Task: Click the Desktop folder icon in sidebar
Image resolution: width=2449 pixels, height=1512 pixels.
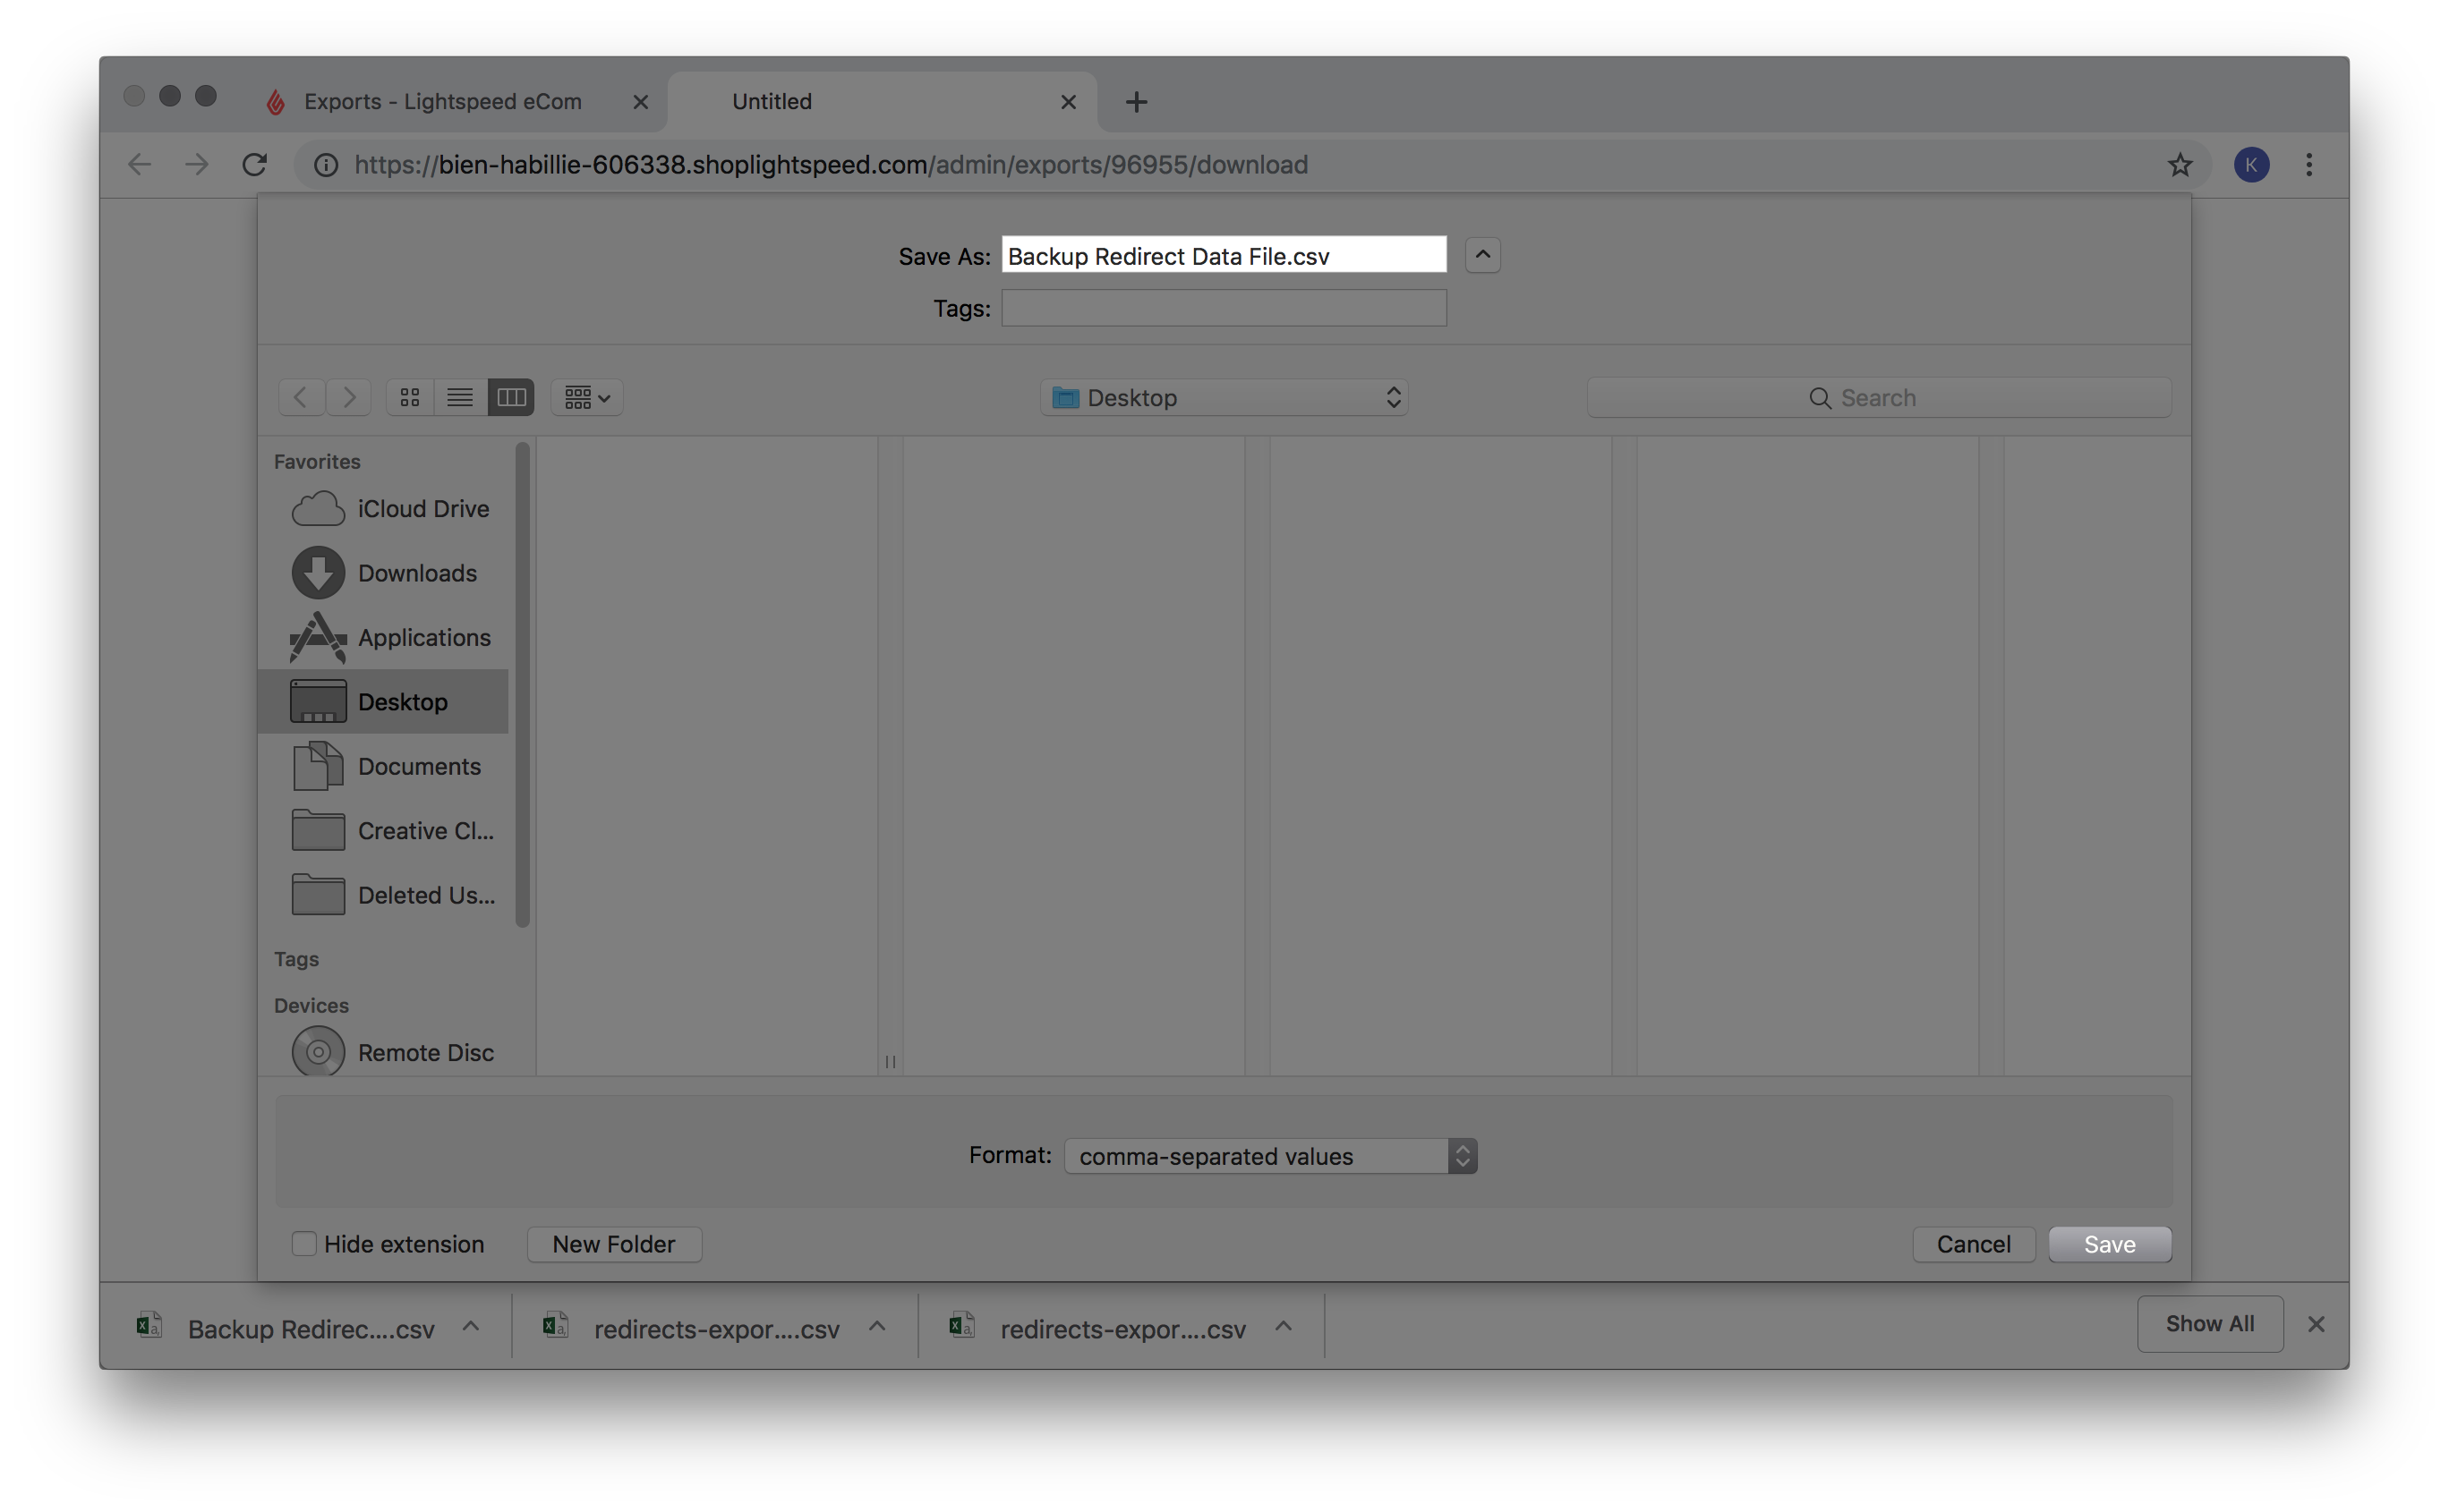Action: pos(315,701)
